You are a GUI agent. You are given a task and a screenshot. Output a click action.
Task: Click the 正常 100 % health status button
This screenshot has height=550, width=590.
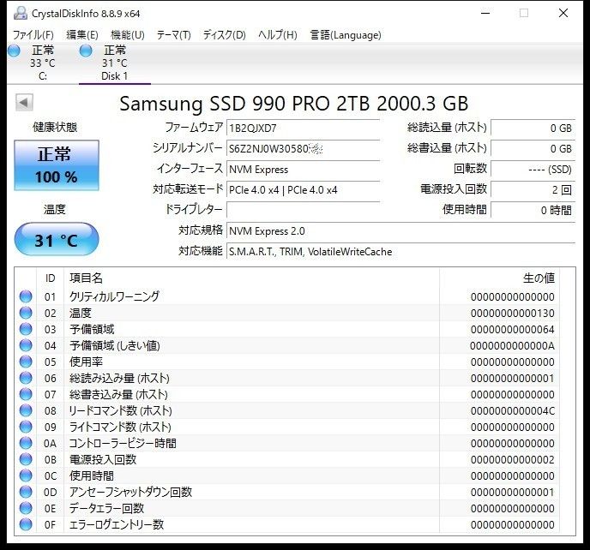[x=57, y=165]
